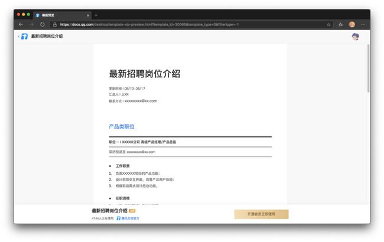Click the browser forward arrow
Viewport: 384px width, 242px height.
tap(31, 24)
